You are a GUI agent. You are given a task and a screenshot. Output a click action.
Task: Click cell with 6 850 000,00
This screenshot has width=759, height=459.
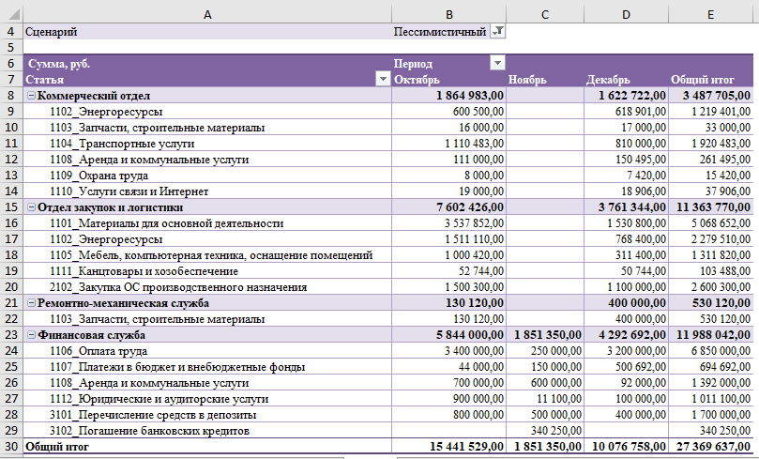(x=710, y=351)
